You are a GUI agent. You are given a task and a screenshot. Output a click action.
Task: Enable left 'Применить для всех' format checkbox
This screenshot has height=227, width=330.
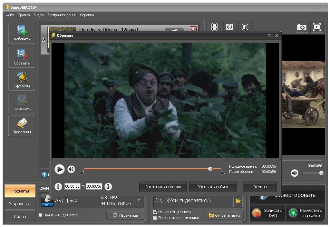(x=41, y=215)
